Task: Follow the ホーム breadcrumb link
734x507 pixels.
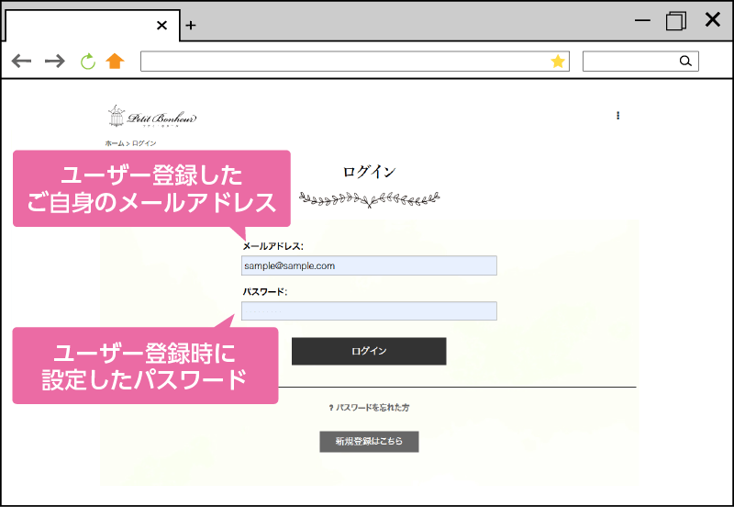Action: click(x=114, y=143)
